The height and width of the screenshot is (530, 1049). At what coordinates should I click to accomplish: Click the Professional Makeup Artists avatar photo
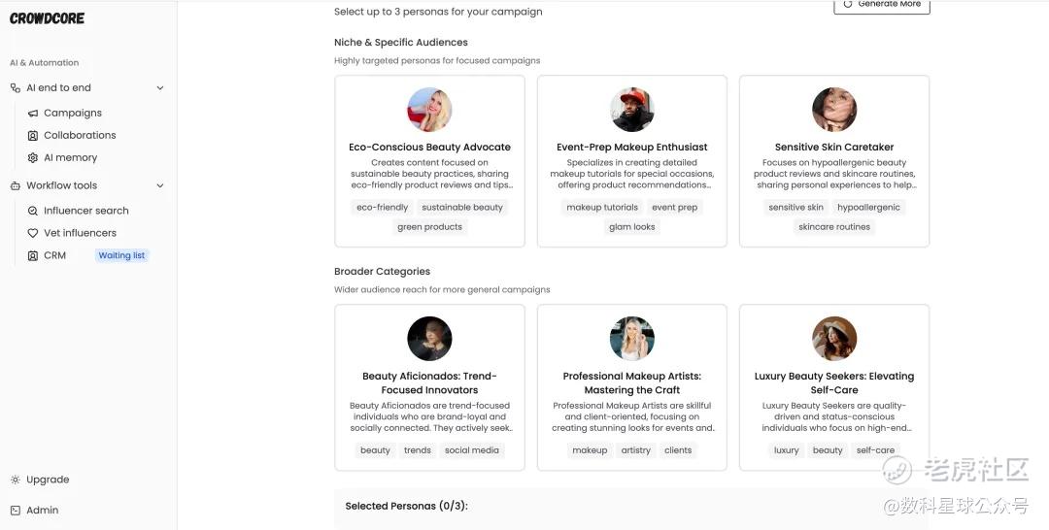[632, 339]
